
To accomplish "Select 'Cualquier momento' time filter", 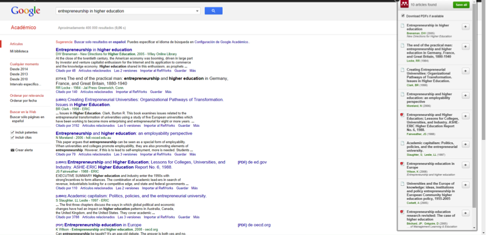I will point(25,64).
